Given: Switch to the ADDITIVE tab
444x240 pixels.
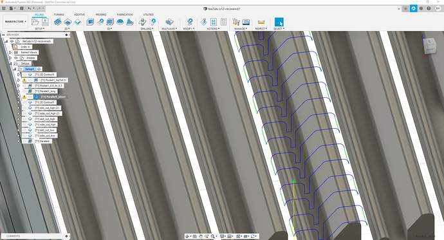Looking at the screenshot, I should (79, 14).
